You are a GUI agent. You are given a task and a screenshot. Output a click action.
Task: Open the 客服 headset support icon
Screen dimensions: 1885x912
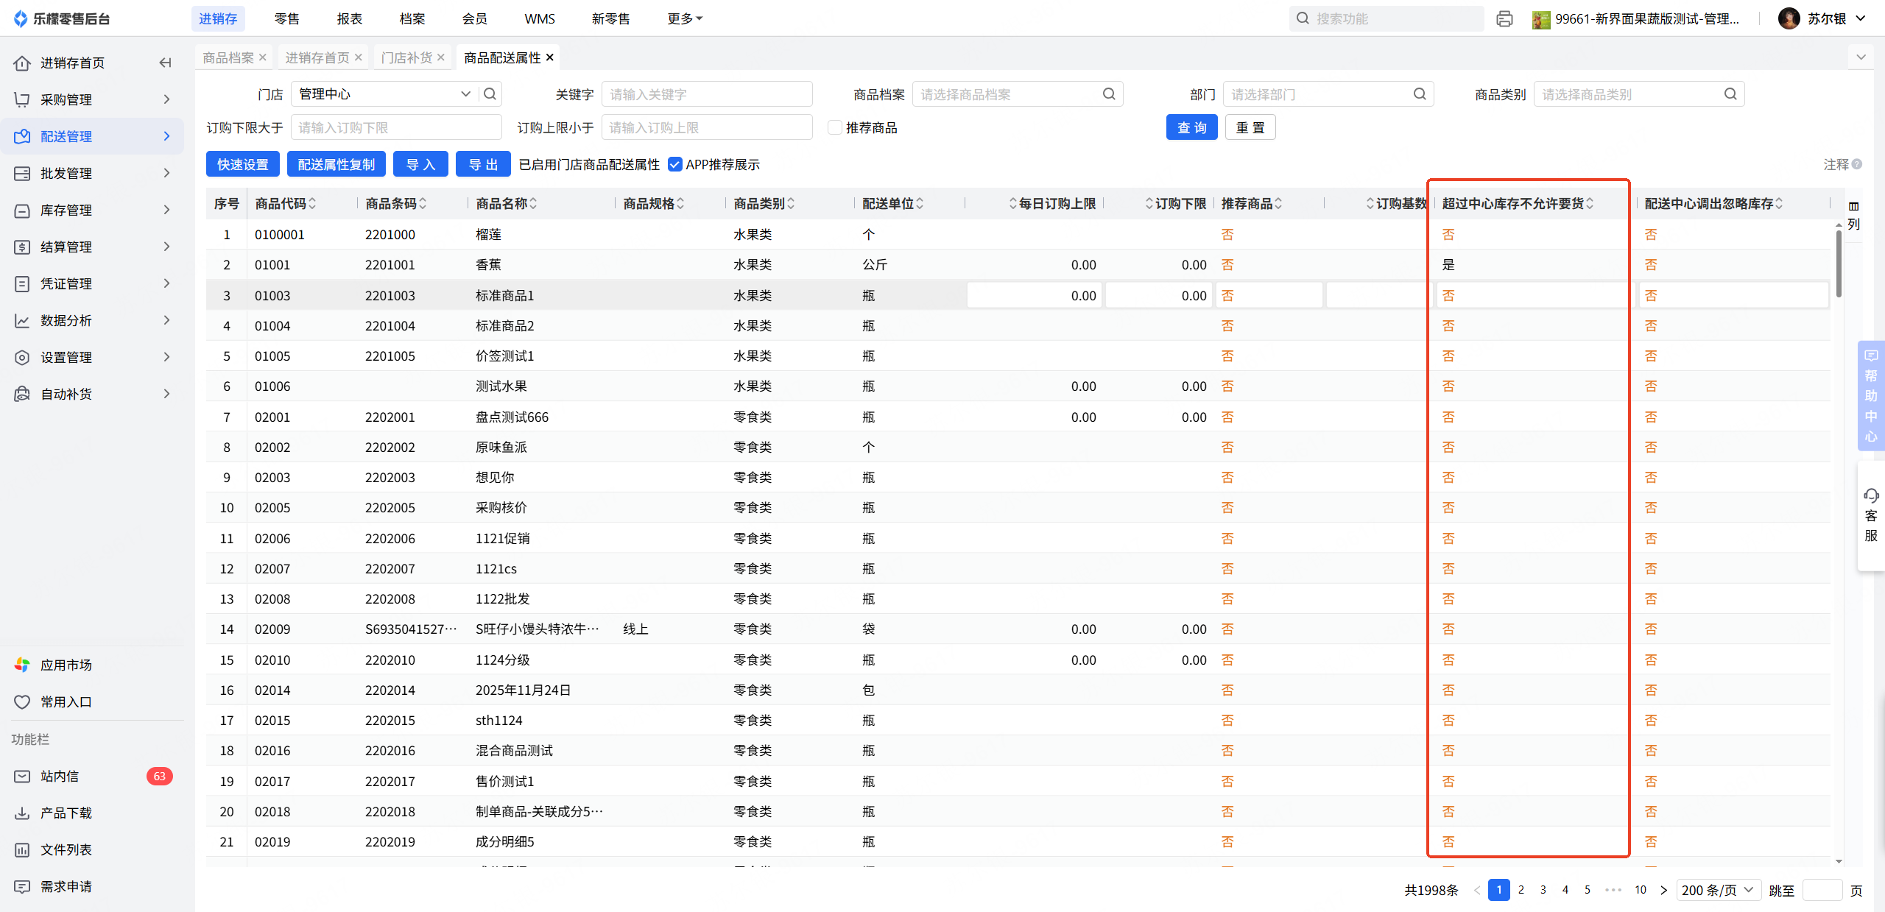coord(1871,495)
